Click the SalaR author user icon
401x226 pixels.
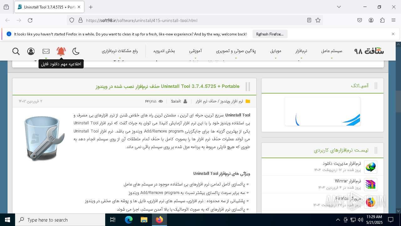tap(185, 101)
